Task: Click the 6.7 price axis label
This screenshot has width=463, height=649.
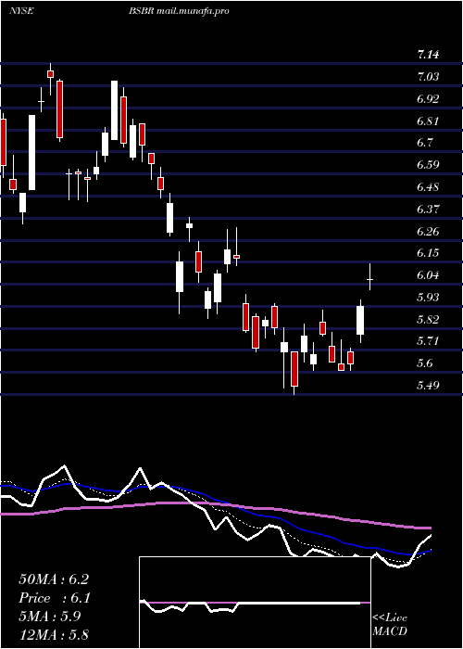Action: click(x=425, y=143)
